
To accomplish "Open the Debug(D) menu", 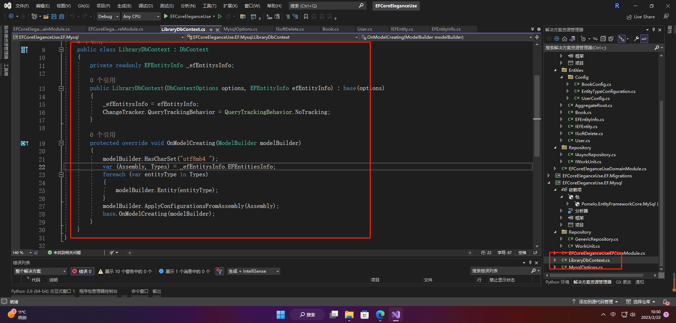I will tap(146, 6).
